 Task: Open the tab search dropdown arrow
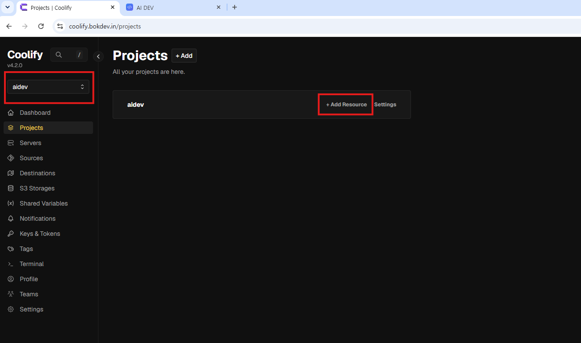point(7,7)
